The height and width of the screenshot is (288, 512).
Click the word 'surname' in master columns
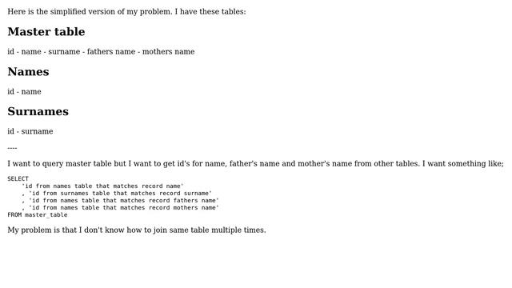tap(64, 51)
